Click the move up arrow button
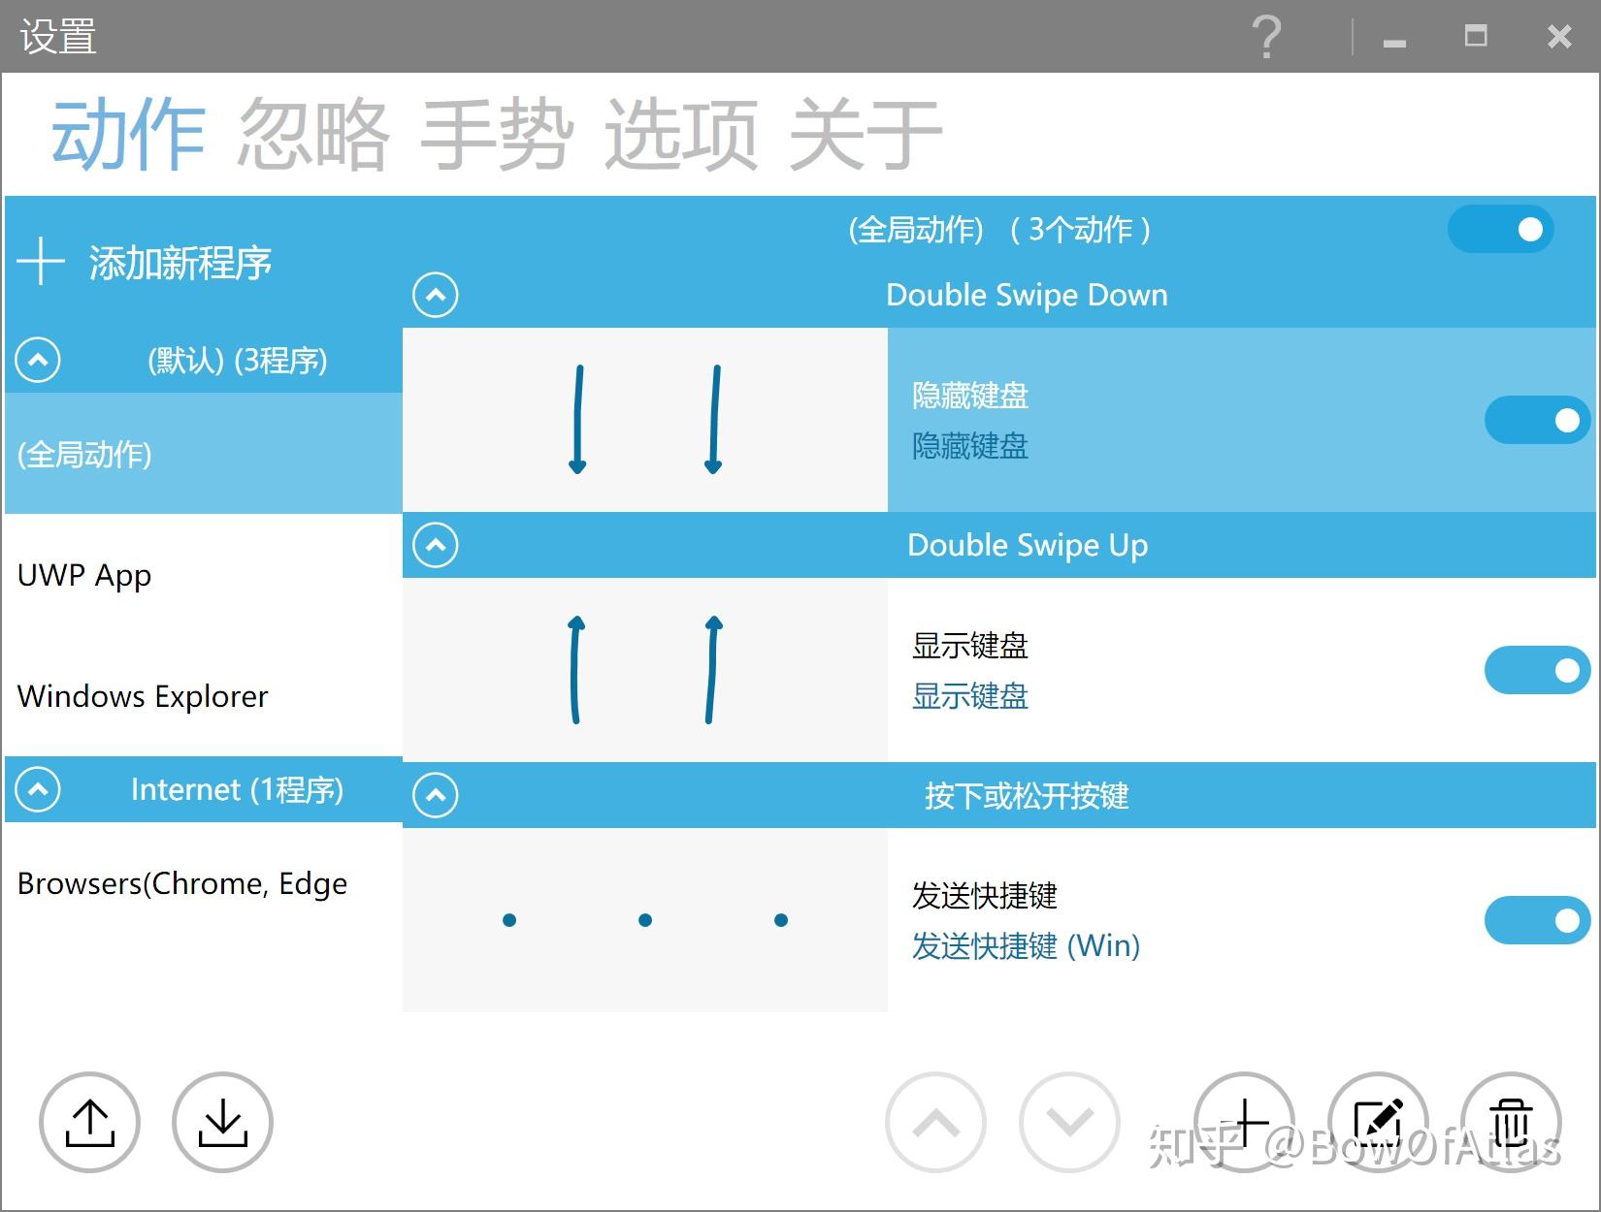1601x1212 pixels. 935,1122
